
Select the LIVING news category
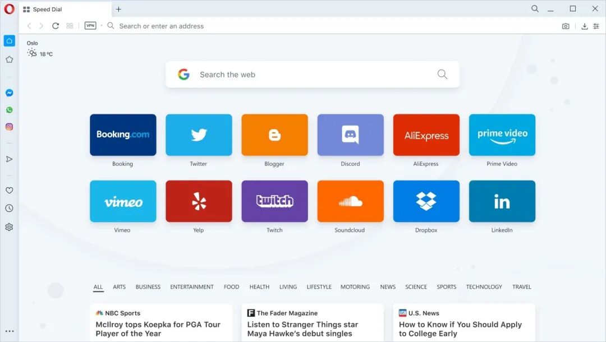288,287
